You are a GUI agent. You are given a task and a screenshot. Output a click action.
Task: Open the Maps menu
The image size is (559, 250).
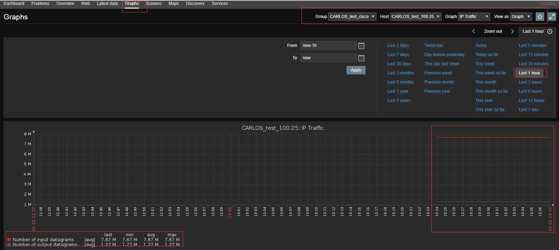(174, 4)
